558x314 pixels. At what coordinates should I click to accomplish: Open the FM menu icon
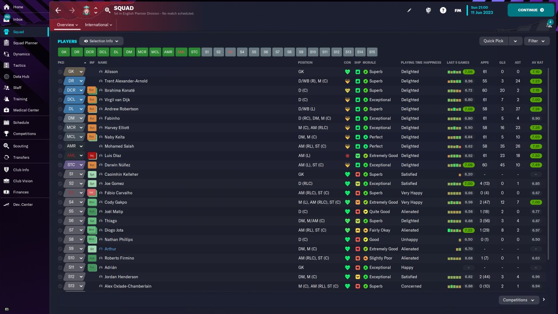(x=458, y=10)
